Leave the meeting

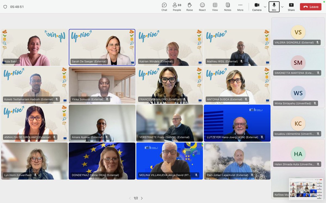[310, 7]
